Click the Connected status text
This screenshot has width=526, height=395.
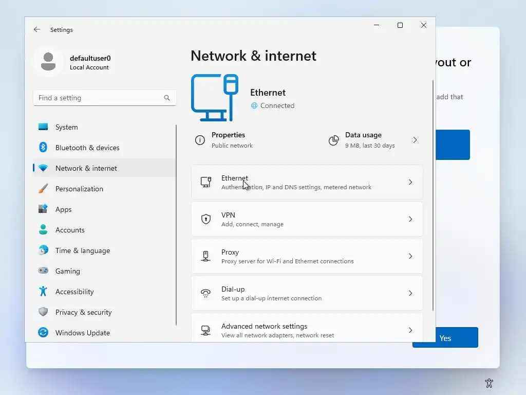[277, 105]
